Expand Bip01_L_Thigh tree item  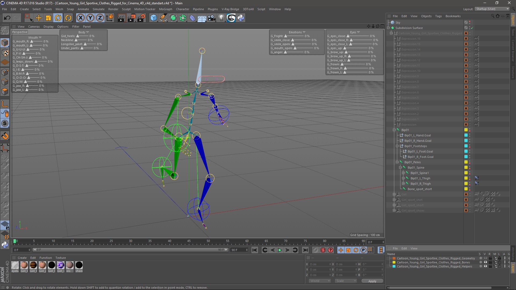tap(403, 178)
